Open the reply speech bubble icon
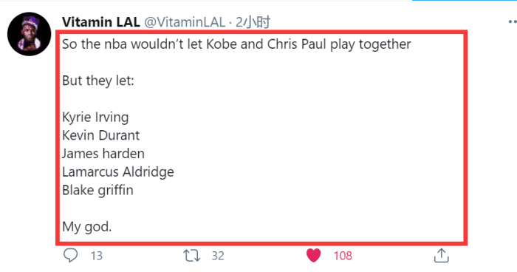The height and width of the screenshot is (272, 517). (70, 255)
